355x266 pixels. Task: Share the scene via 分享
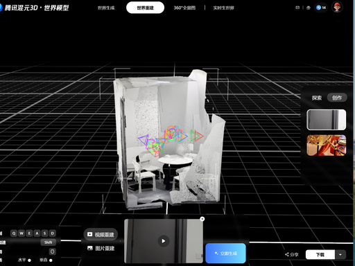point(292,254)
